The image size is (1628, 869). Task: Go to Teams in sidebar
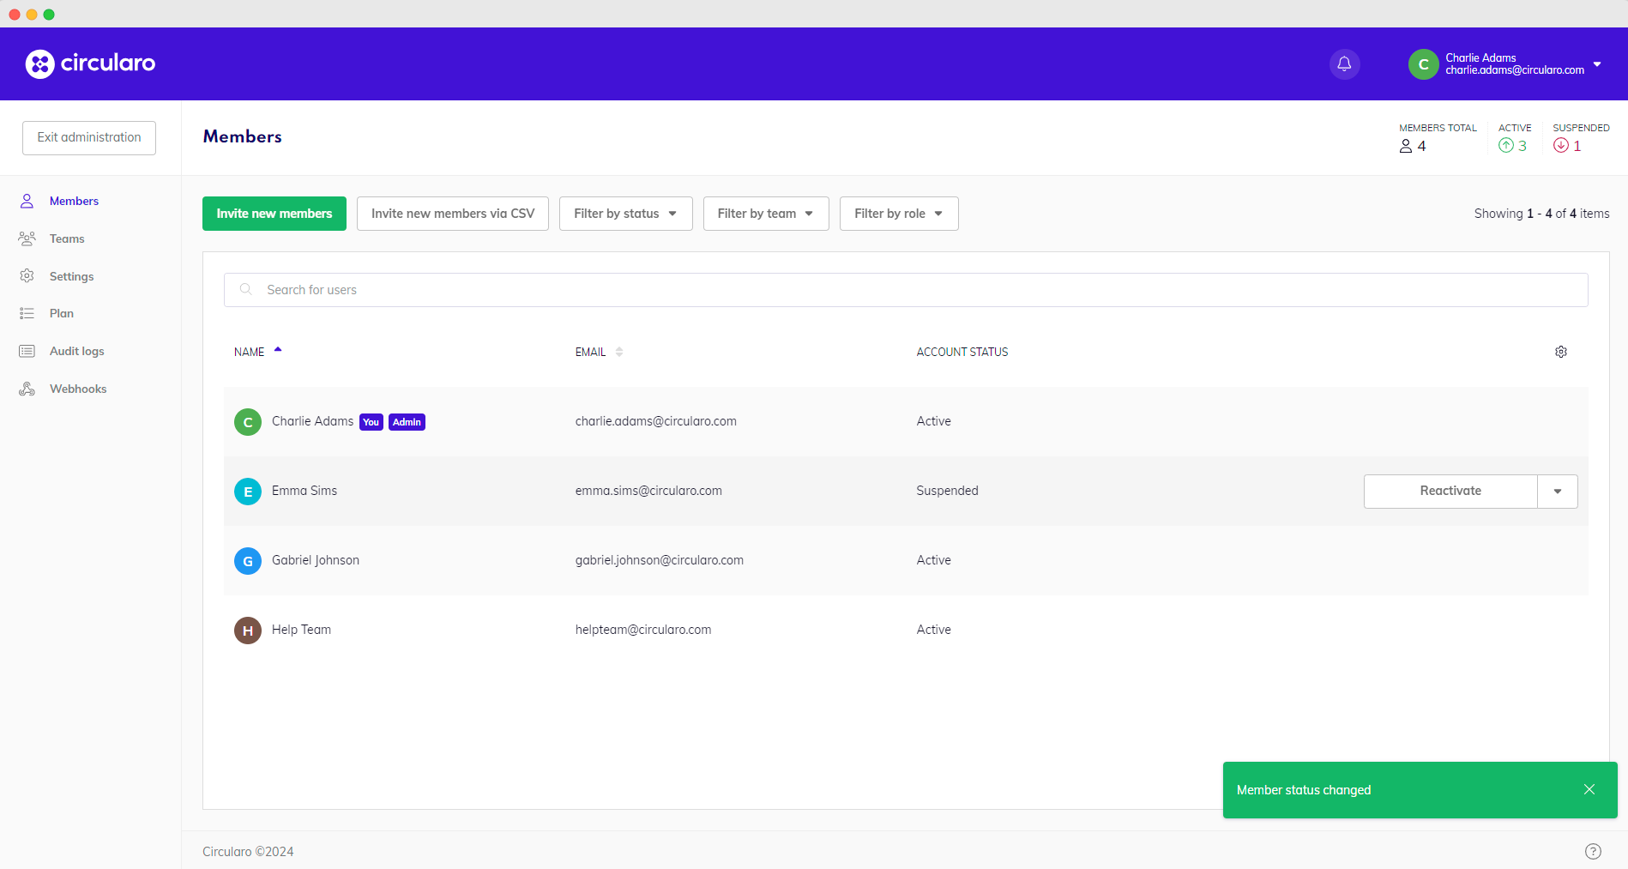click(67, 238)
